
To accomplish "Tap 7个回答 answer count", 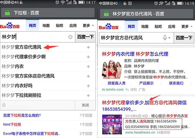I will pos(86,115).
